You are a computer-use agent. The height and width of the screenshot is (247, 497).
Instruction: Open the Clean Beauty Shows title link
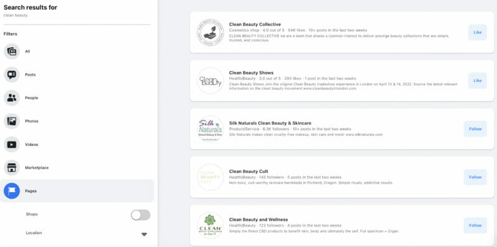point(251,73)
